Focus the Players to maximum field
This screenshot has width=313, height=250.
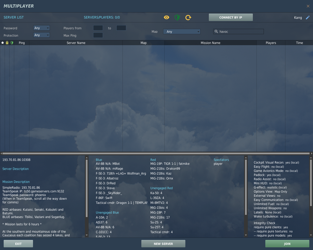[121, 28]
